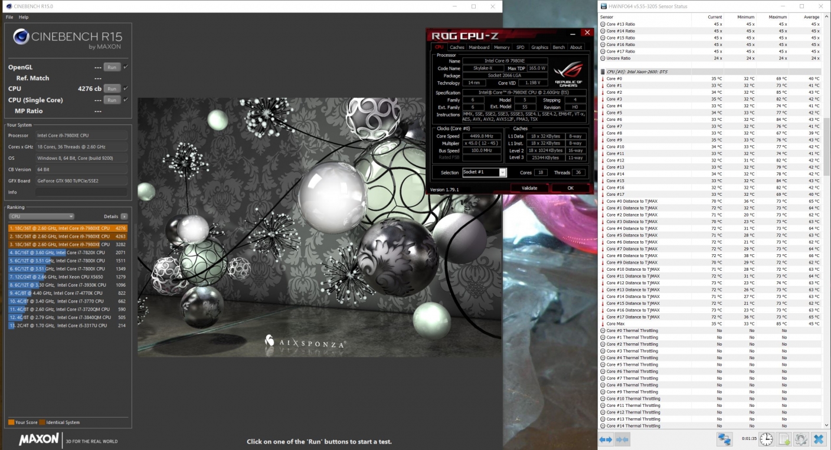831x450 pixels.
Task: Switch to the Mainboard tab in CPU-Z
Action: 479,47
